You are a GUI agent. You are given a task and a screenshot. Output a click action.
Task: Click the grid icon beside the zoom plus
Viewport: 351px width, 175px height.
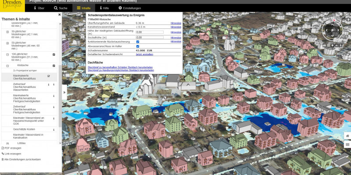328,45
